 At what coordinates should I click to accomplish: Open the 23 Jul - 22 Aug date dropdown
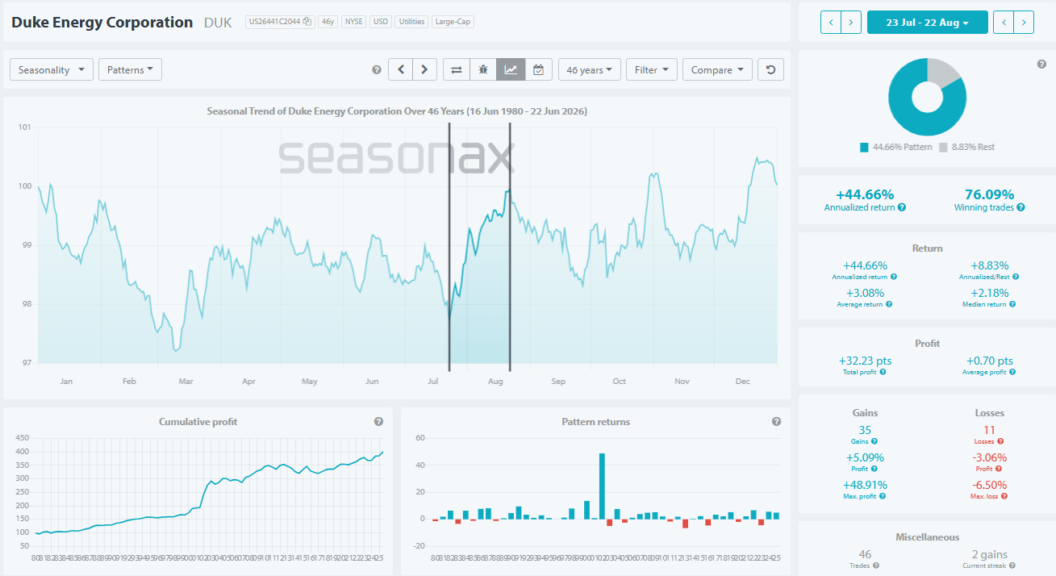coord(927,22)
